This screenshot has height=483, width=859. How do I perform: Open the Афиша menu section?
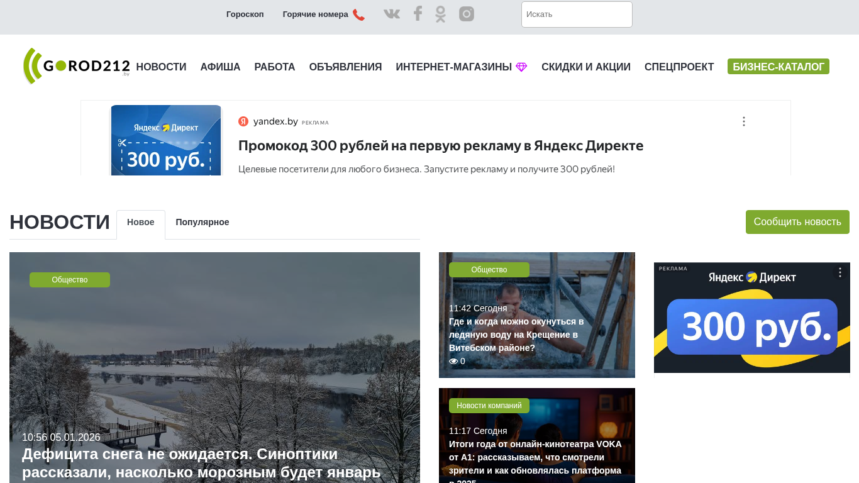point(220,67)
